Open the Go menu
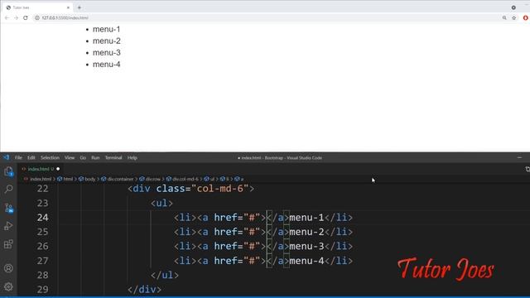The width and height of the screenshot is (530, 298). click(x=83, y=157)
